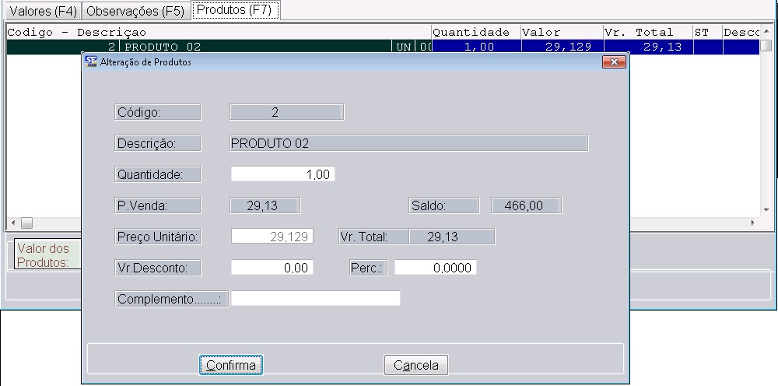
Task: Close the Alteração de Produtos dialog
Action: click(x=614, y=61)
